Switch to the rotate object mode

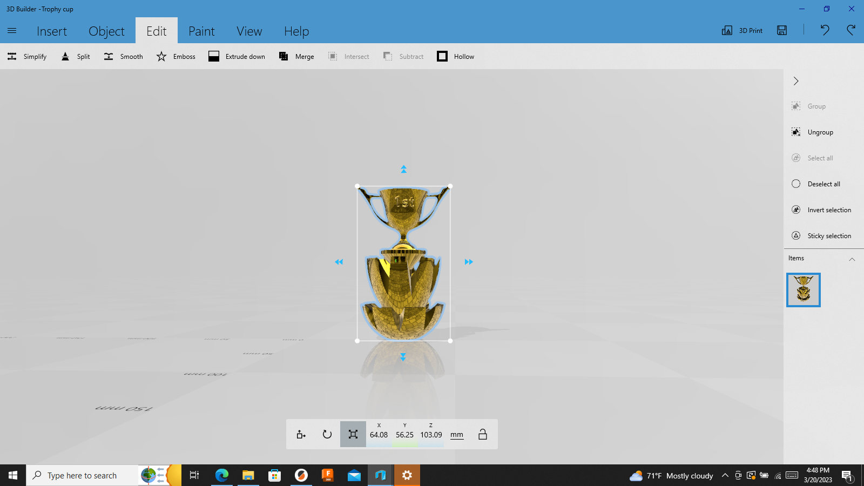(327, 434)
